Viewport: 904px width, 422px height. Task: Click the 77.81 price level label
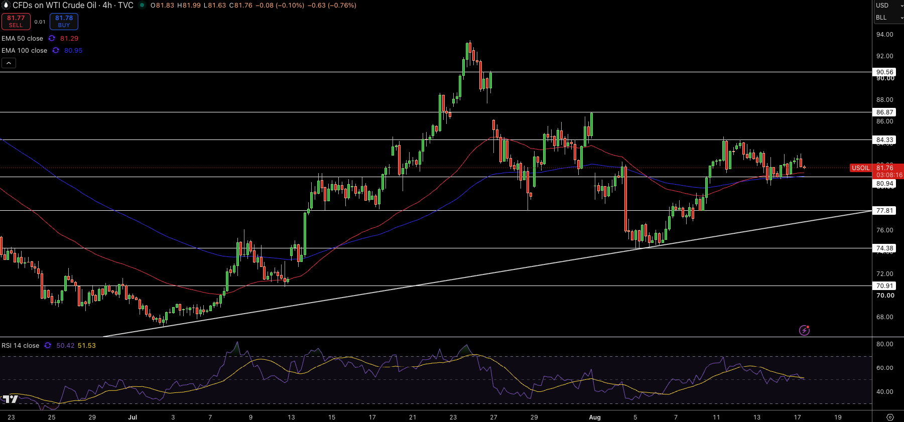884,211
